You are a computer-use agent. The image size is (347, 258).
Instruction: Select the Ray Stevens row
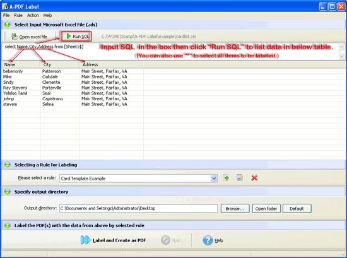[73, 88]
